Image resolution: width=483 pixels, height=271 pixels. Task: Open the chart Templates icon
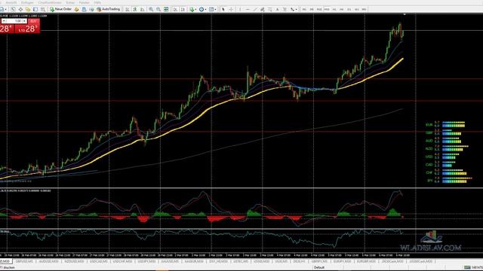pyautogui.click(x=211, y=9)
